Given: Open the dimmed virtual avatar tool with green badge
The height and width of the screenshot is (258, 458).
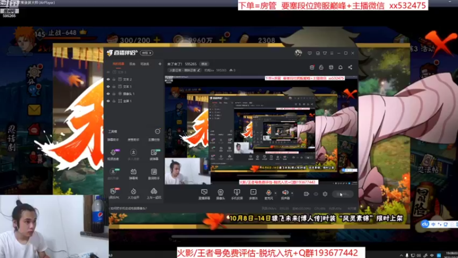Looking at the screenshot, I should 113,174.
